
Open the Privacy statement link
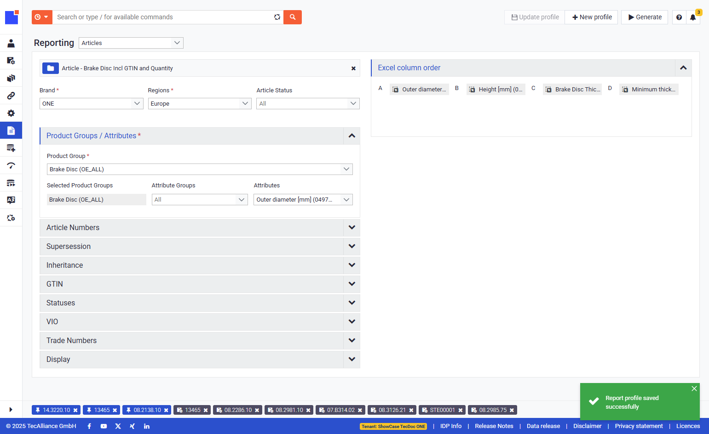639,426
